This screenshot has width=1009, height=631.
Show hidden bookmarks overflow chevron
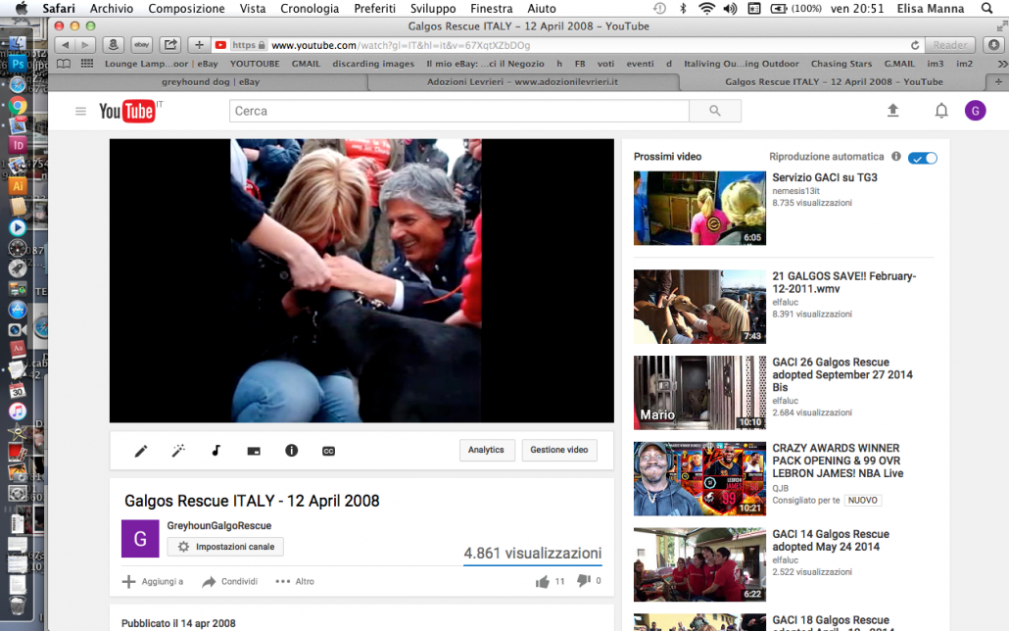[1002, 64]
